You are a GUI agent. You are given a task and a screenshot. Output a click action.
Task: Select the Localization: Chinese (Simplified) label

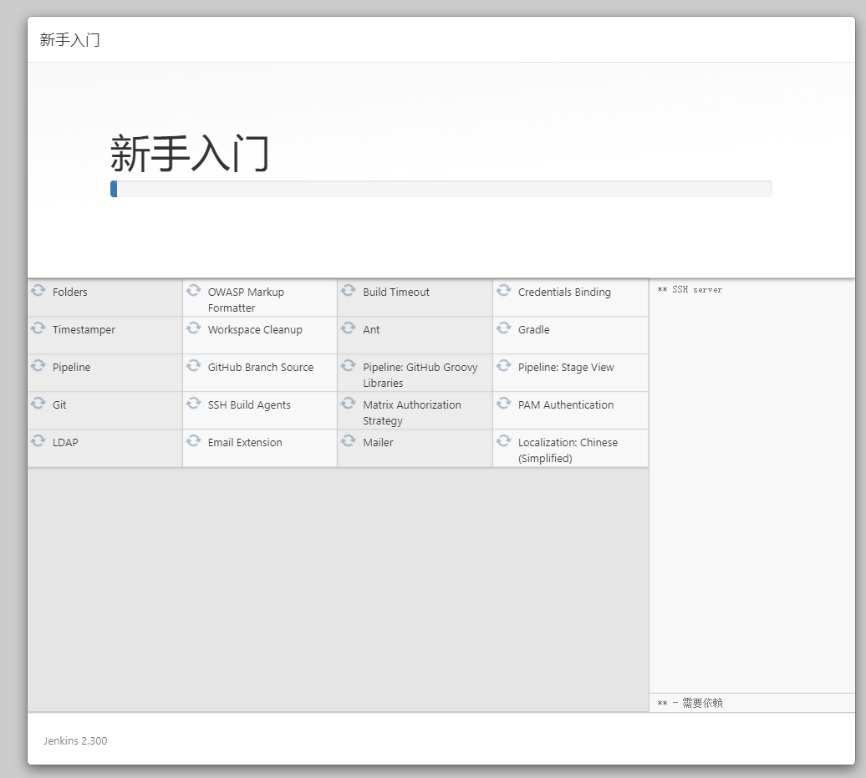coord(568,450)
